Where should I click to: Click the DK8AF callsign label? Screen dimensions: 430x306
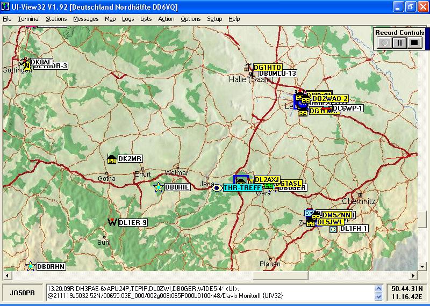pyautogui.click(x=41, y=62)
